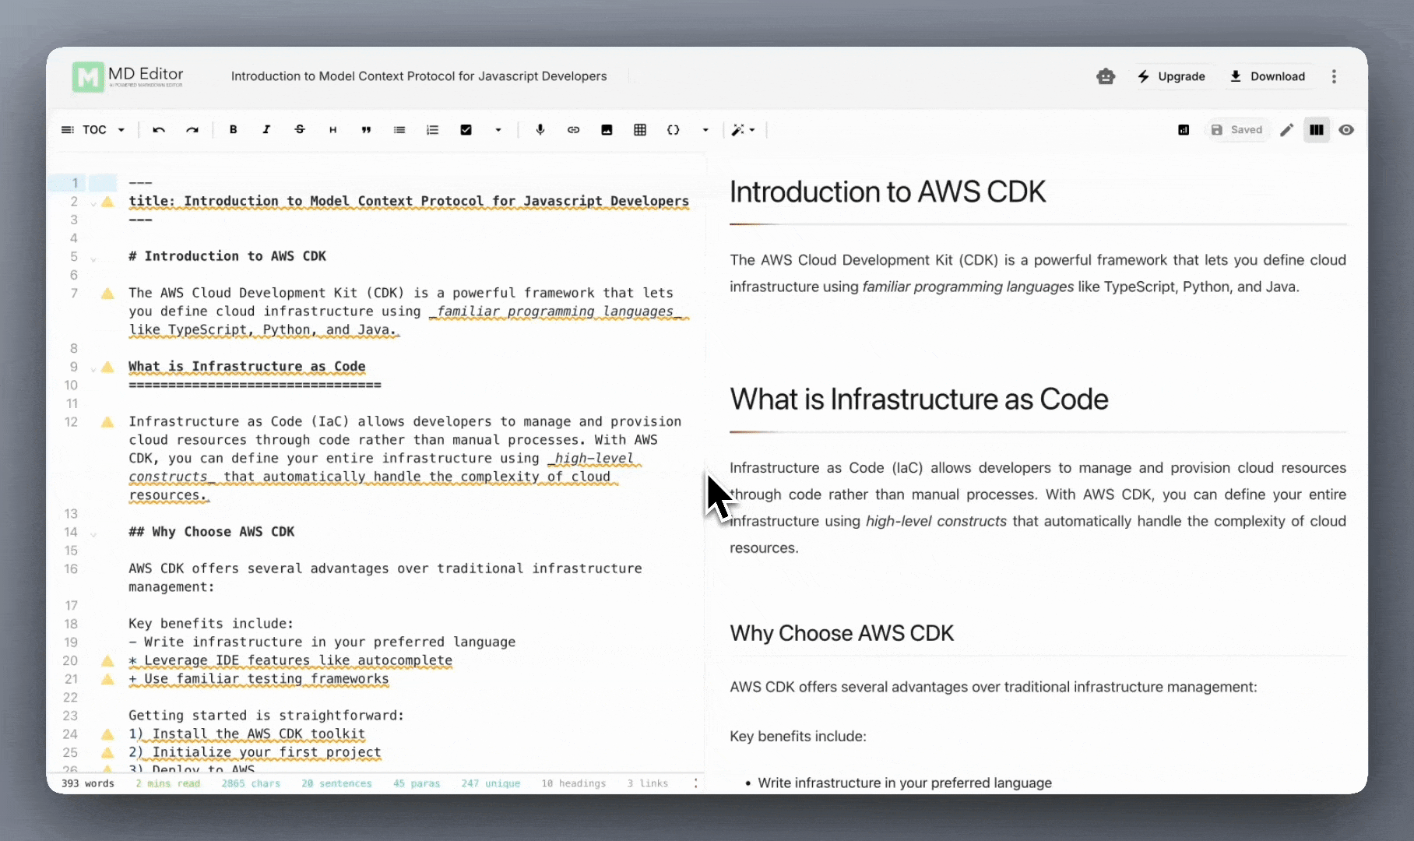Screen dimensions: 1414x841
Task: Insert a table
Action: (640, 129)
